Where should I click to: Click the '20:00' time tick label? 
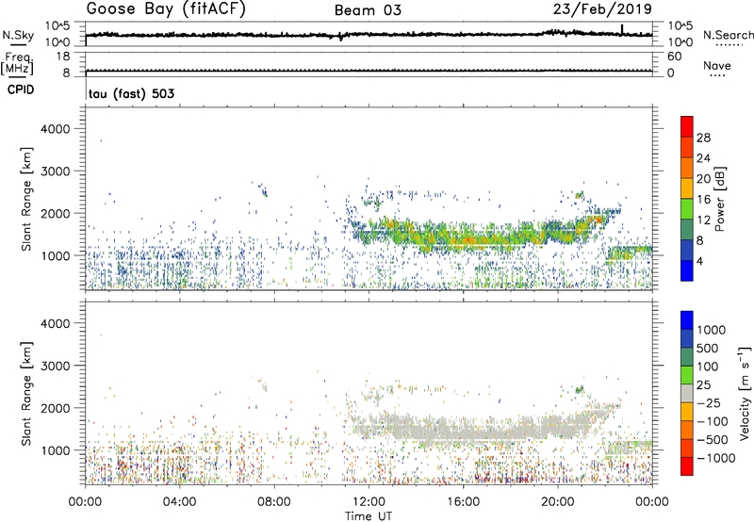[558, 502]
